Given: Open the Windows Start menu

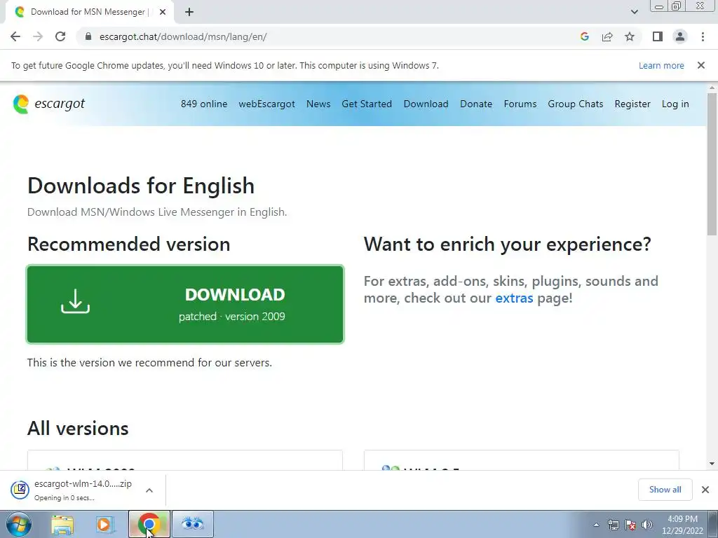Looking at the screenshot, I should pos(19,524).
